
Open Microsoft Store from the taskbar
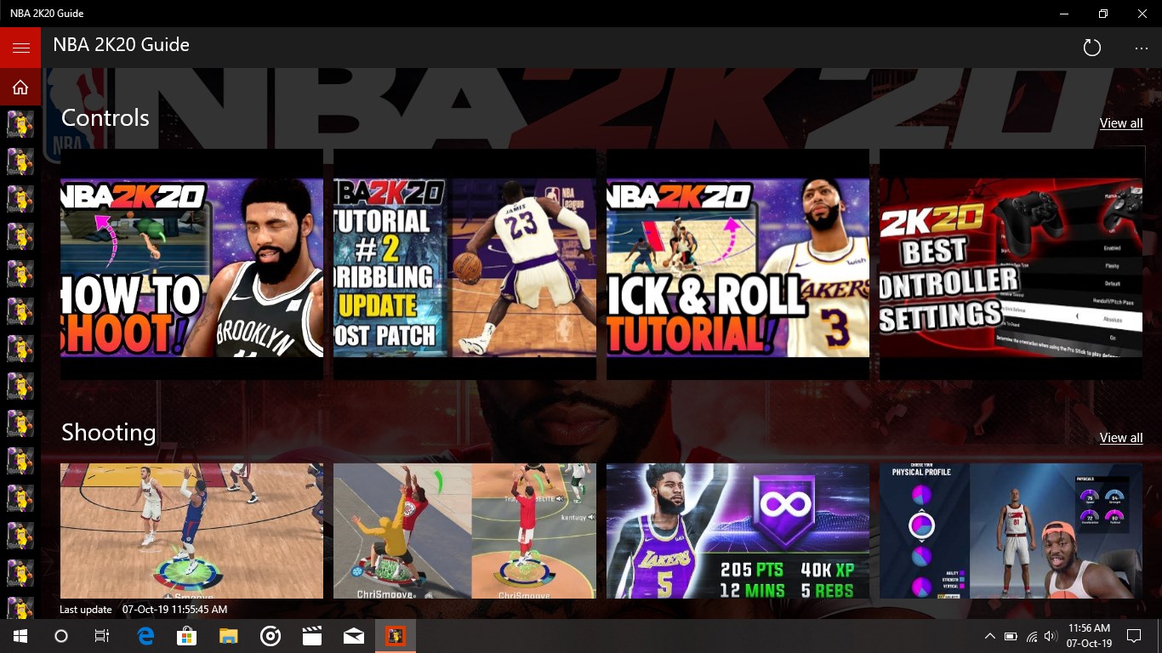(x=186, y=636)
